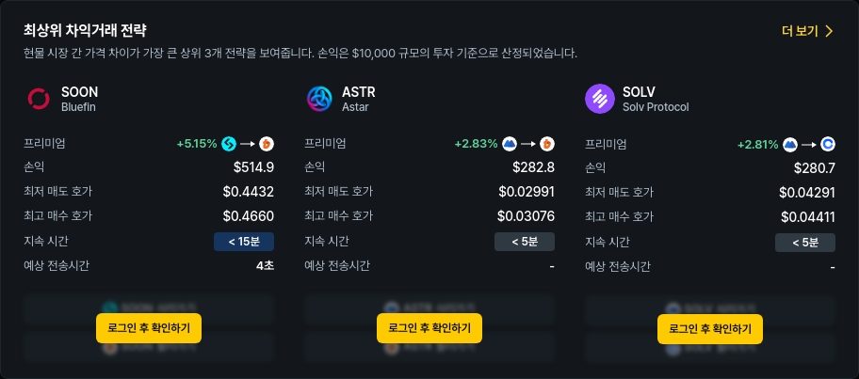The height and width of the screenshot is (379, 859).
Task: Click the blue C destination exchange icon in SOLV row
Action: click(x=827, y=145)
